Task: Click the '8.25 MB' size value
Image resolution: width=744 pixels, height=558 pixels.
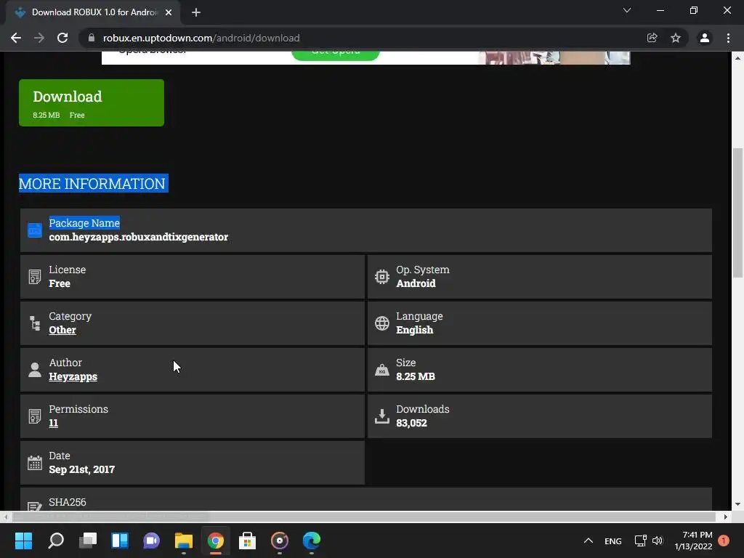Action: (x=416, y=376)
